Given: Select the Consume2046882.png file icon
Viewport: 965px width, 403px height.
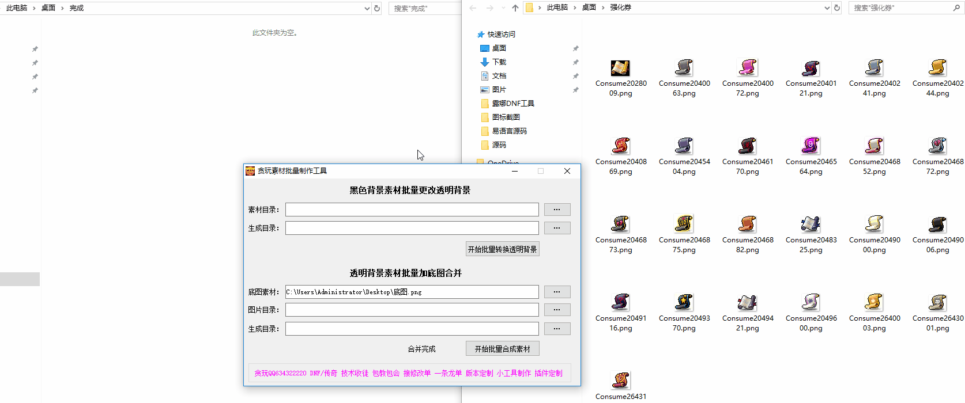Looking at the screenshot, I should pos(747,224).
